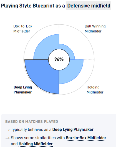Viewport: 116px width, 147px height.
Task: Click the Playing Style Blueprint title text
Action: coord(33,6)
